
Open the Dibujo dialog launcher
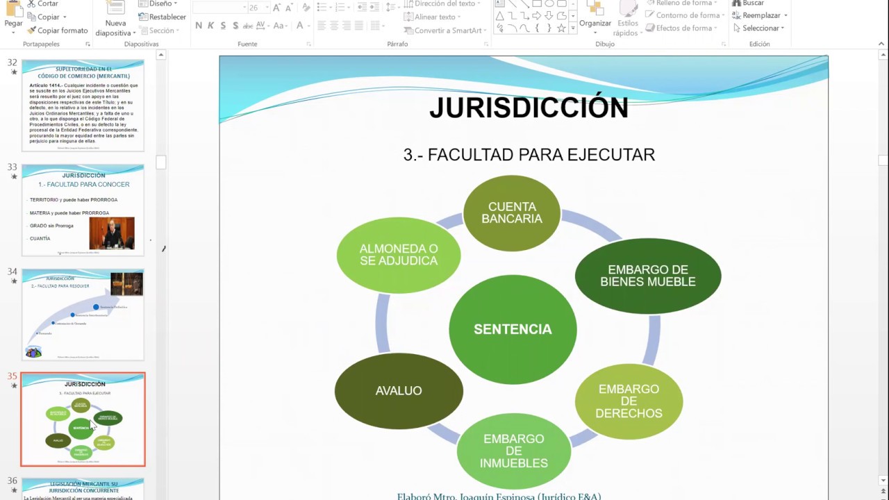(x=723, y=44)
